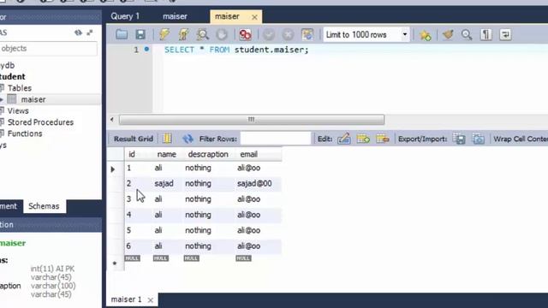
Task: Click the id cell with value 6
Action: (128, 246)
